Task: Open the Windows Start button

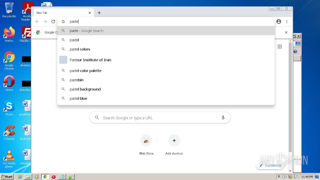Action: [x=7, y=177]
